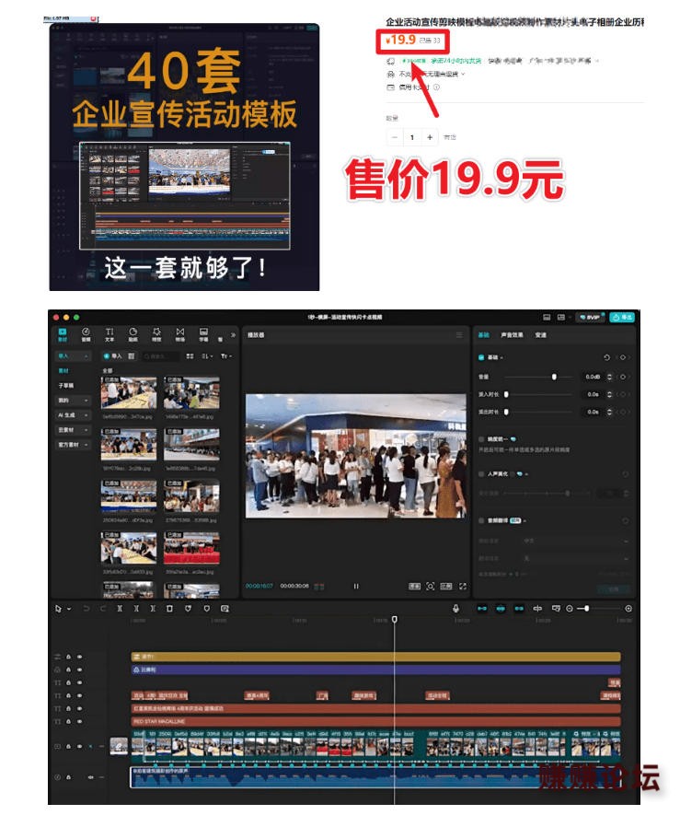Enable the 人声美化 checkbox
Screen dimensions: 680x815
(x=481, y=474)
